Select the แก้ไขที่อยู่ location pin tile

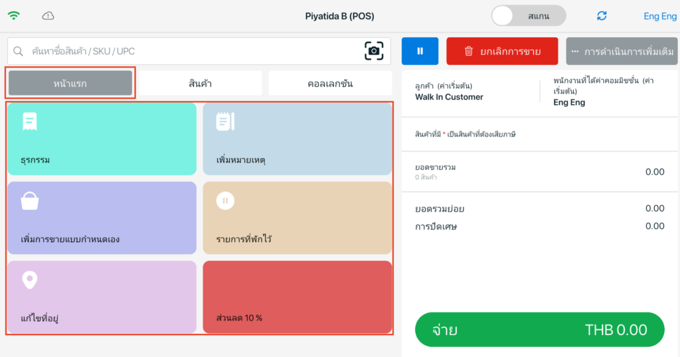coord(102,297)
